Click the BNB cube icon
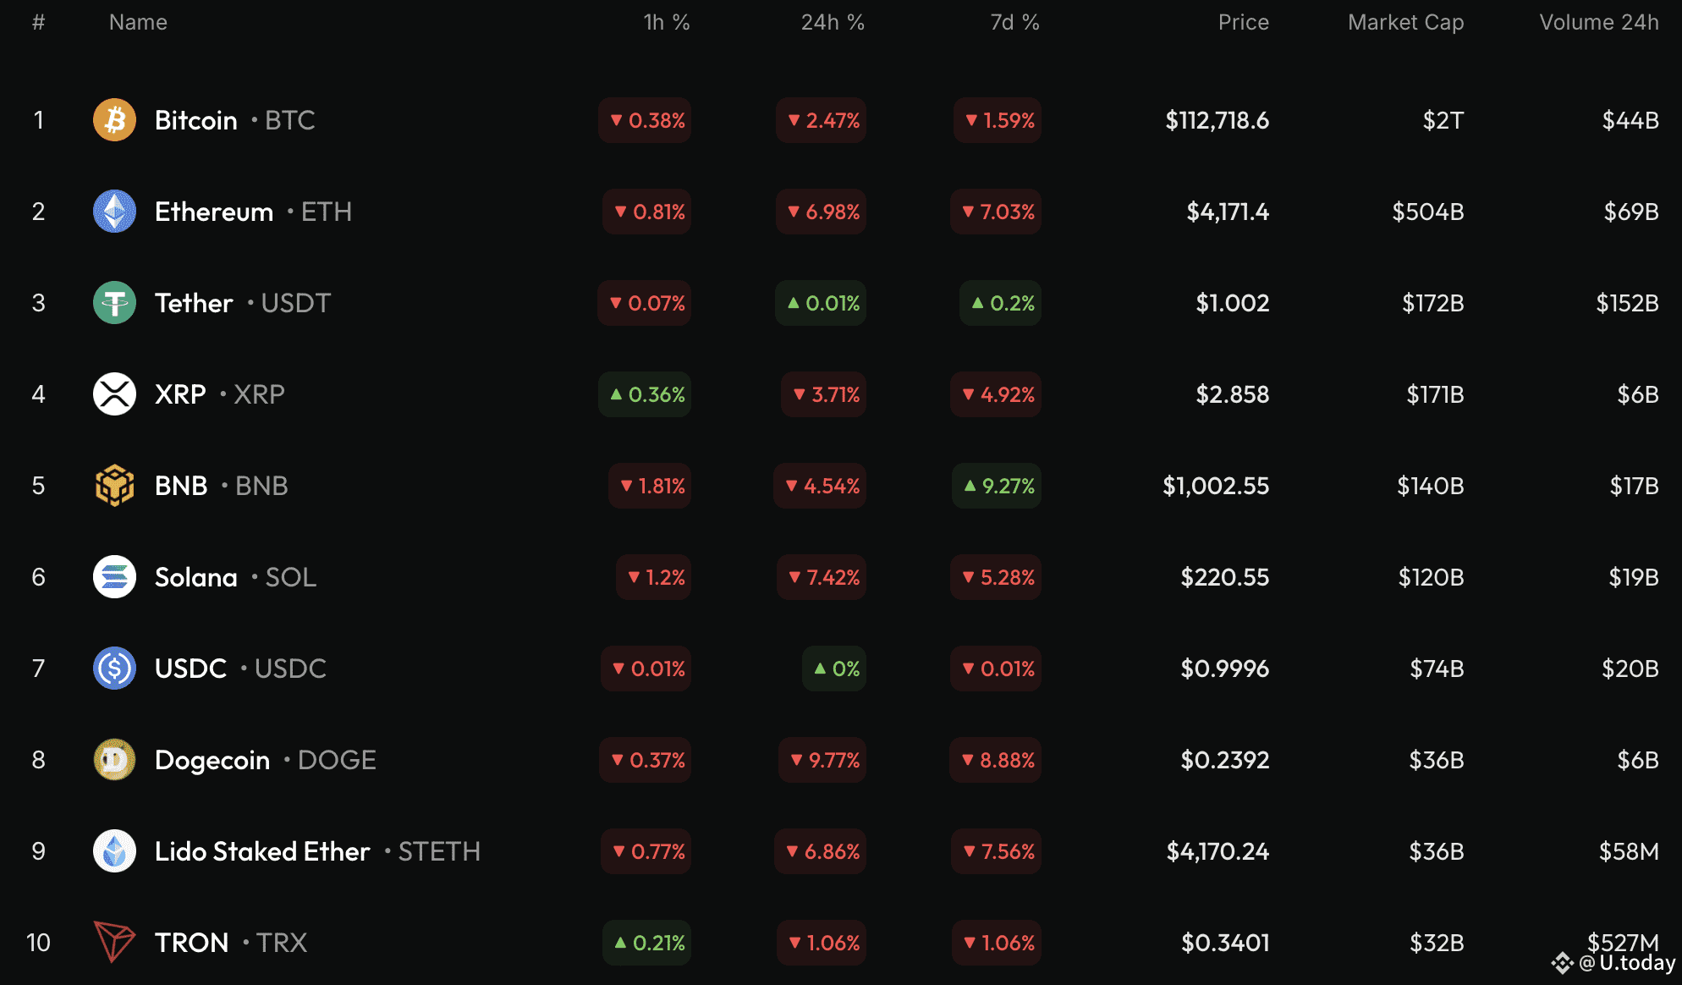 pyautogui.click(x=114, y=486)
